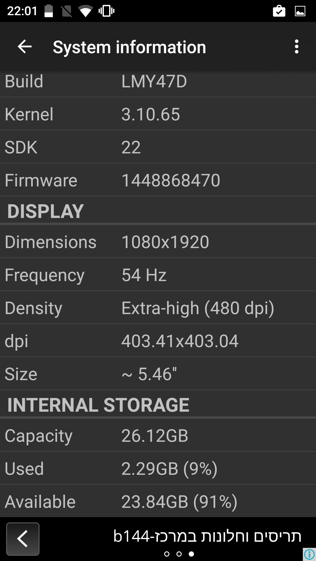316x561 pixels.
Task: Select the first ad page indicator dot
Action: pos(167,554)
